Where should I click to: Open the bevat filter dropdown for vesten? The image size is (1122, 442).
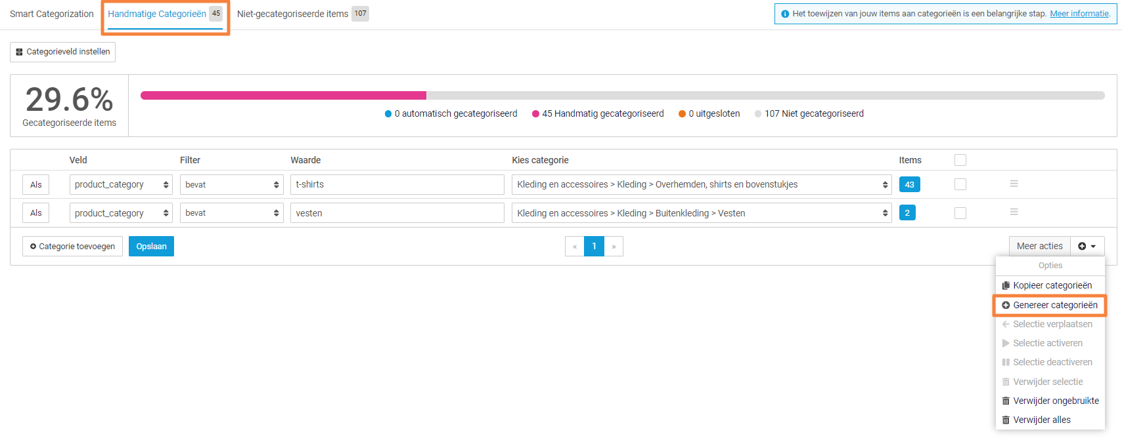pos(231,213)
